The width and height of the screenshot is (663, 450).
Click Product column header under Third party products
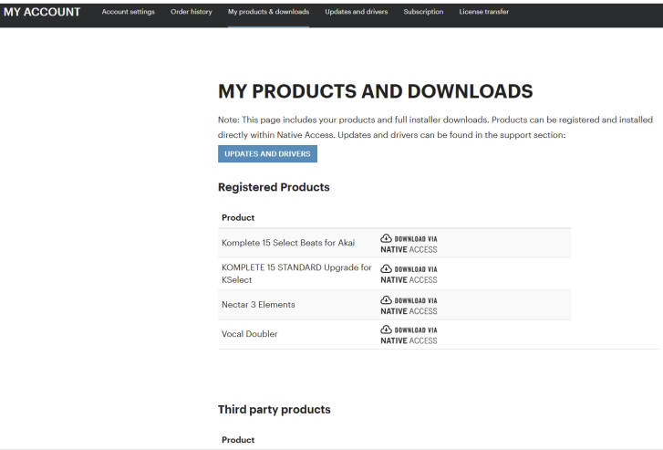click(x=238, y=440)
